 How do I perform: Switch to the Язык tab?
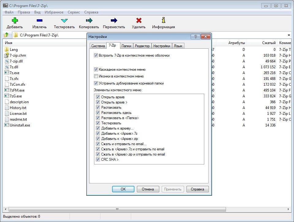tap(178, 46)
